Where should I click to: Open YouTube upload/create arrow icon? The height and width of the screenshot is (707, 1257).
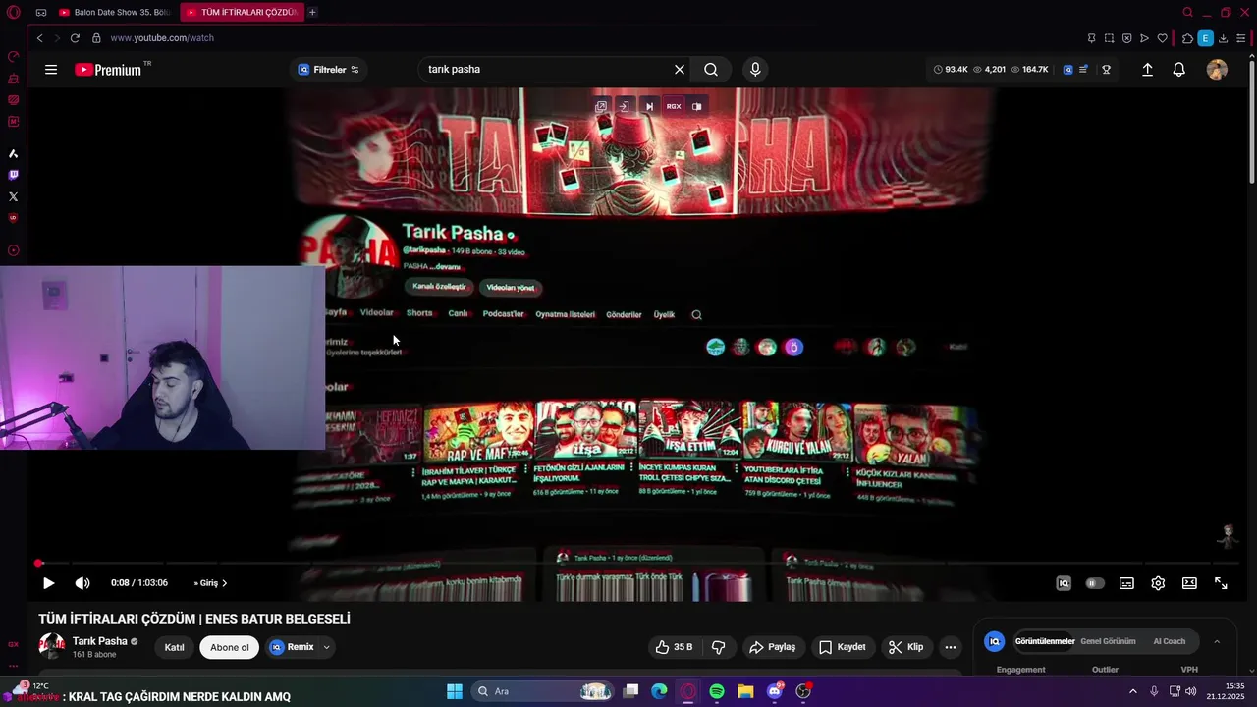tap(1147, 70)
